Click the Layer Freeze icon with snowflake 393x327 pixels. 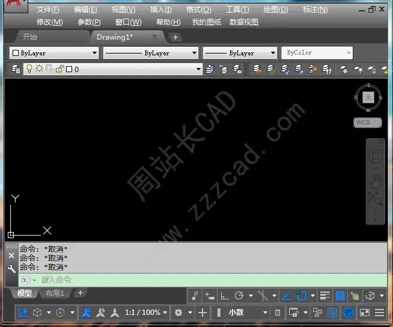[x=344, y=70]
